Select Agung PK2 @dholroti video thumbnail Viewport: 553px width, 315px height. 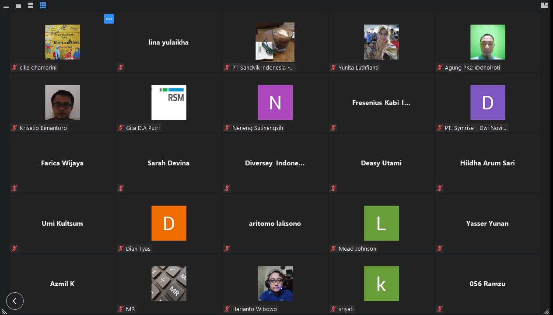point(487,42)
